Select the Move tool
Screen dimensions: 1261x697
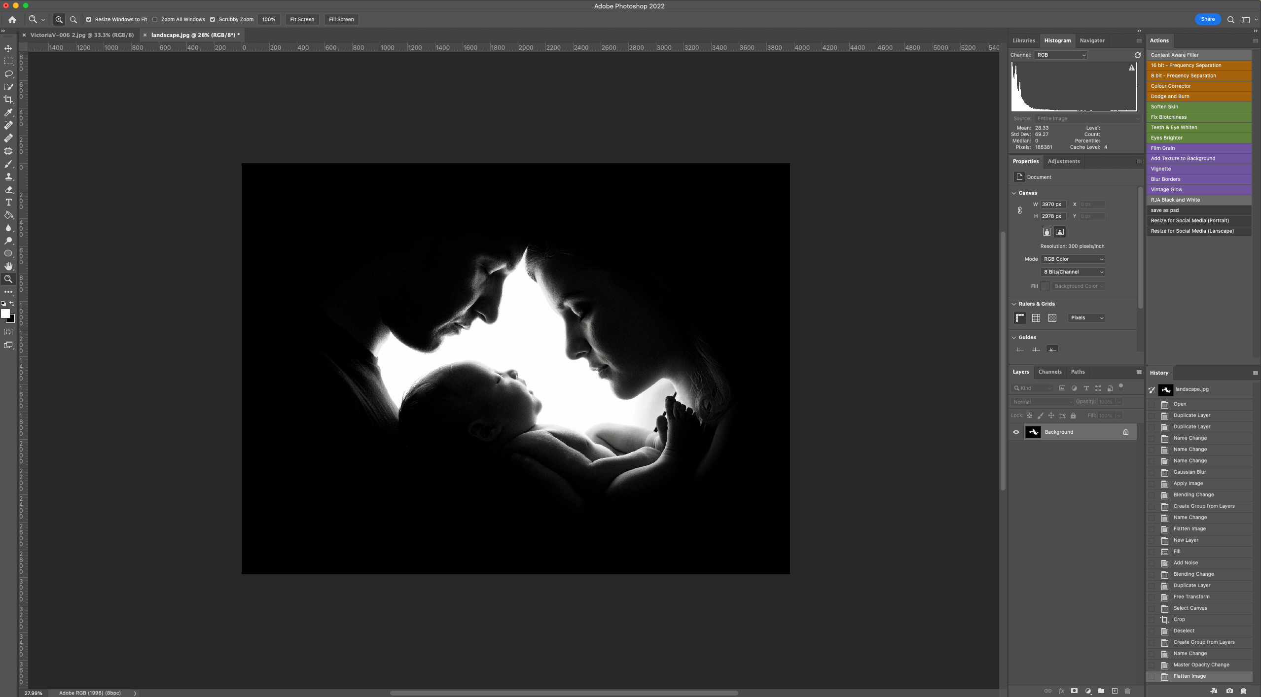(x=8, y=48)
